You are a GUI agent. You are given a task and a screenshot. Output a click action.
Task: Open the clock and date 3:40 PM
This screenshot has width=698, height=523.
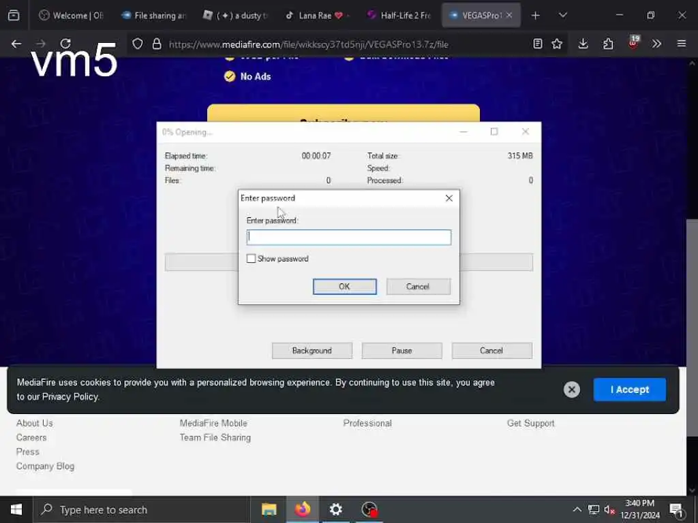(x=640, y=509)
